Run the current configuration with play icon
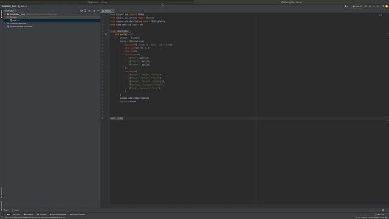Image resolution: width=389 pixels, height=219 pixels. (366, 7)
